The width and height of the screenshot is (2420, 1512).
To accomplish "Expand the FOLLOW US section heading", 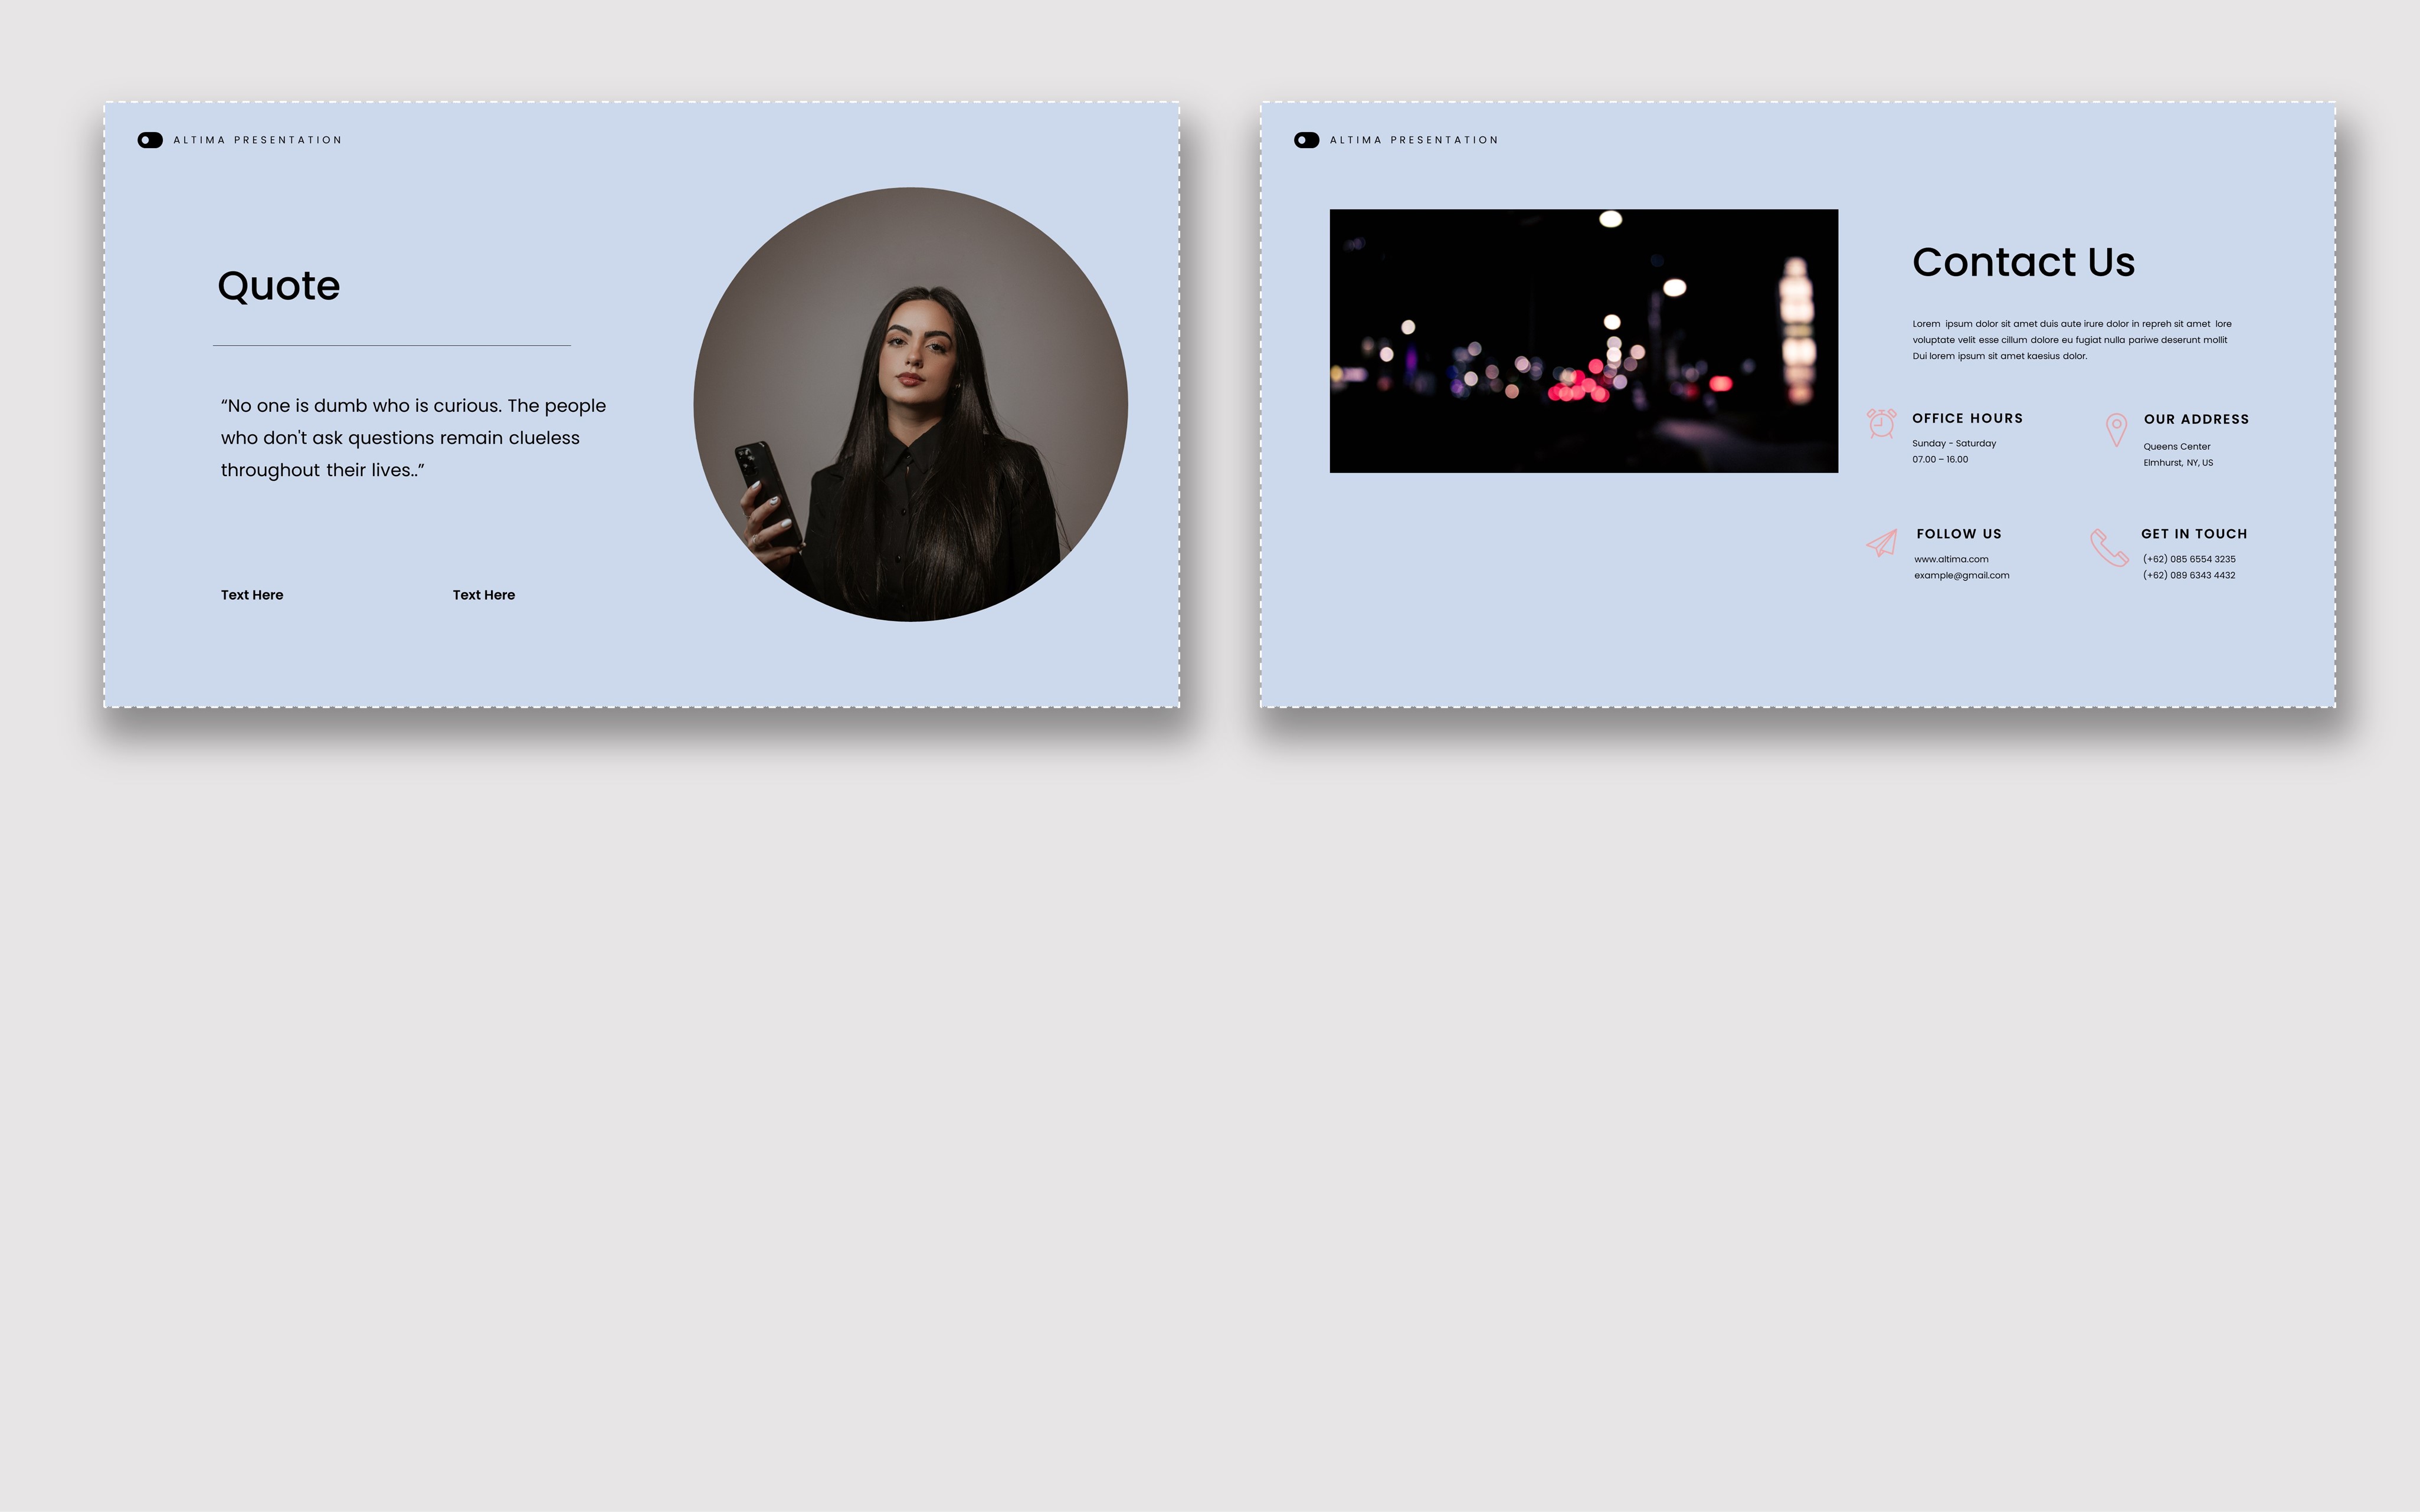I will 1959,533.
